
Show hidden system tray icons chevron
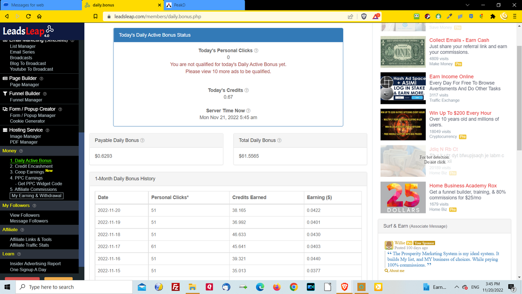pos(457,287)
